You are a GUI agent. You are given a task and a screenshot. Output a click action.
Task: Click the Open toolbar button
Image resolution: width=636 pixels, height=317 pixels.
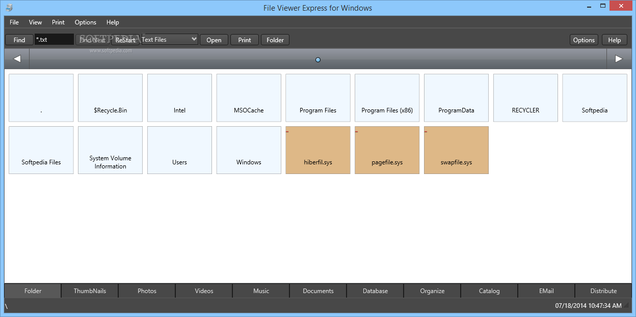[214, 40]
